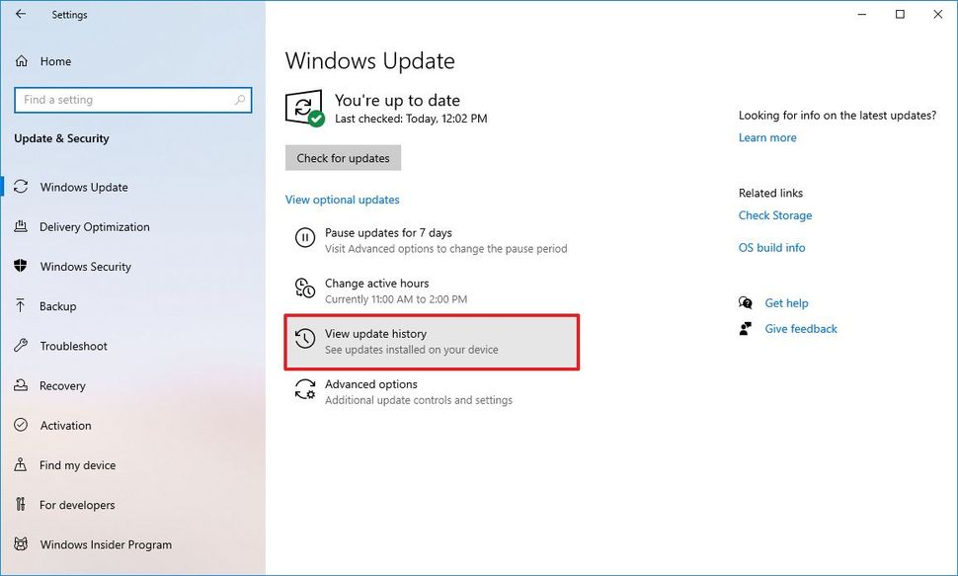This screenshot has height=576, width=958.
Task: Click the Windows Security shield icon
Action: [21, 266]
